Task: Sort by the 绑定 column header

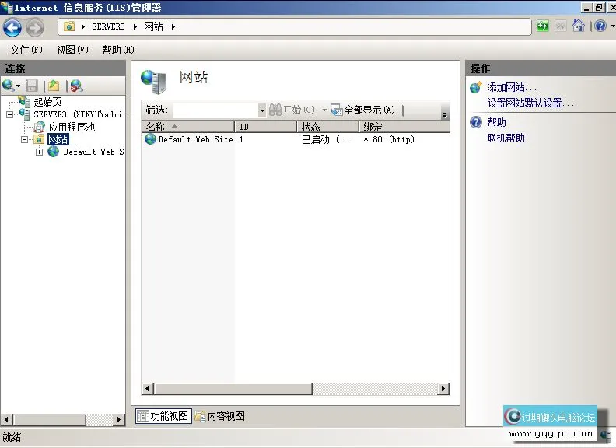Action: pyautogui.click(x=404, y=127)
